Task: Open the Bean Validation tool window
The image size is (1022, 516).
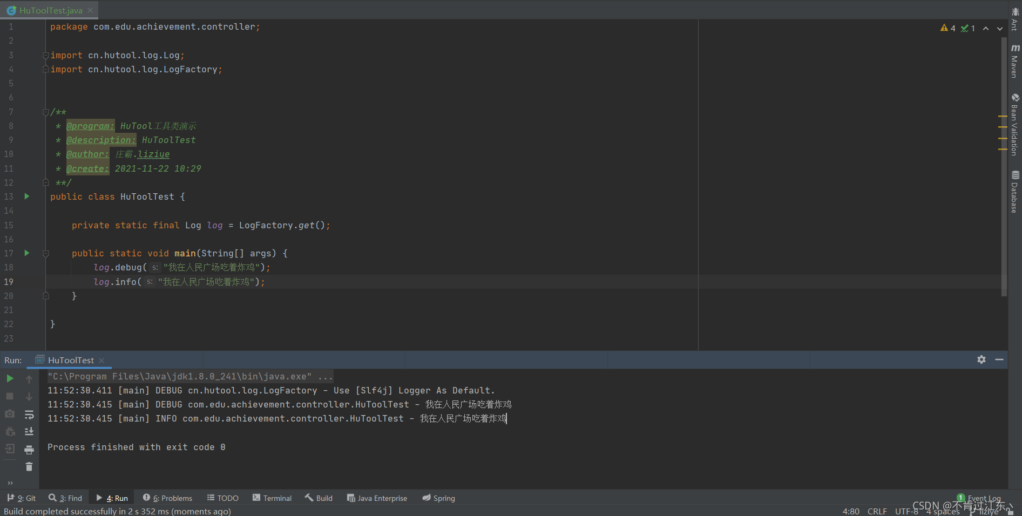Action: (x=1015, y=125)
